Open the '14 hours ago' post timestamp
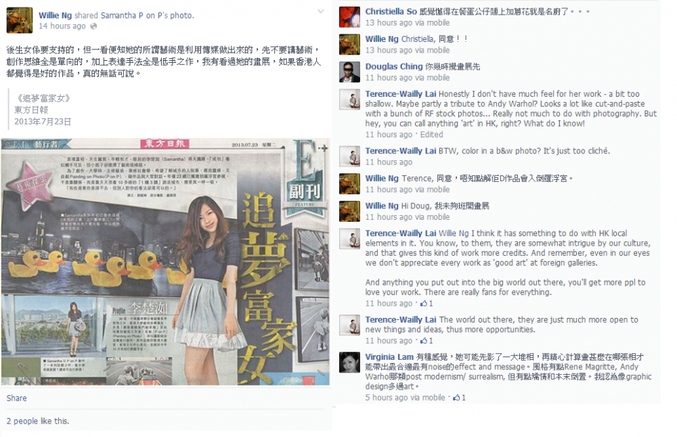 tap(62, 26)
